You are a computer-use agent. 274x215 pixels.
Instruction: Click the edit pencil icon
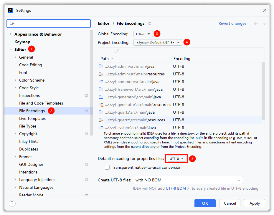[x=117, y=51]
